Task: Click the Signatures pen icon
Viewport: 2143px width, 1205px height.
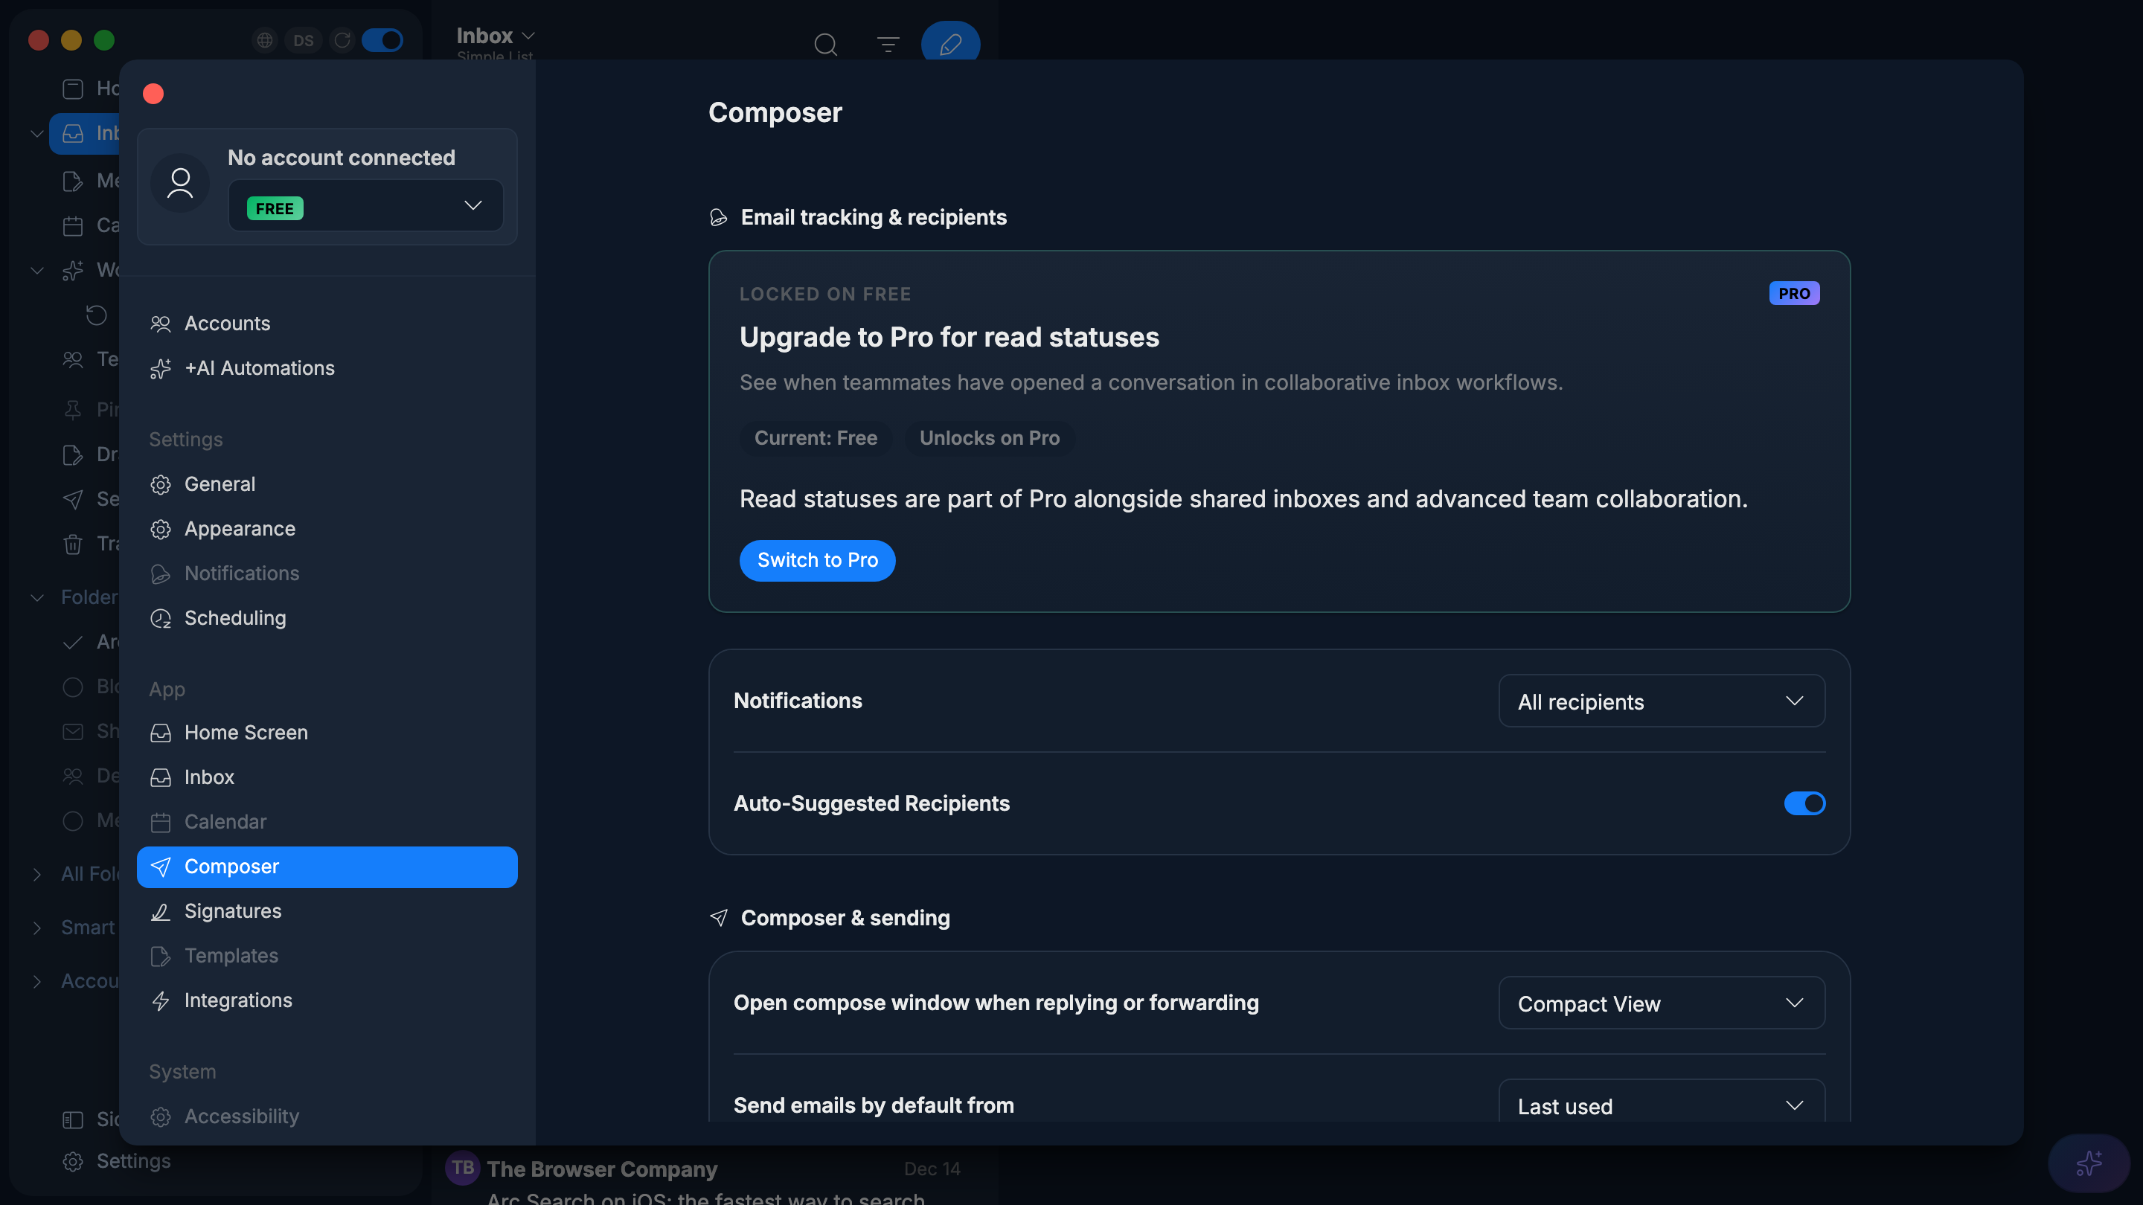Action: pos(161,911)
